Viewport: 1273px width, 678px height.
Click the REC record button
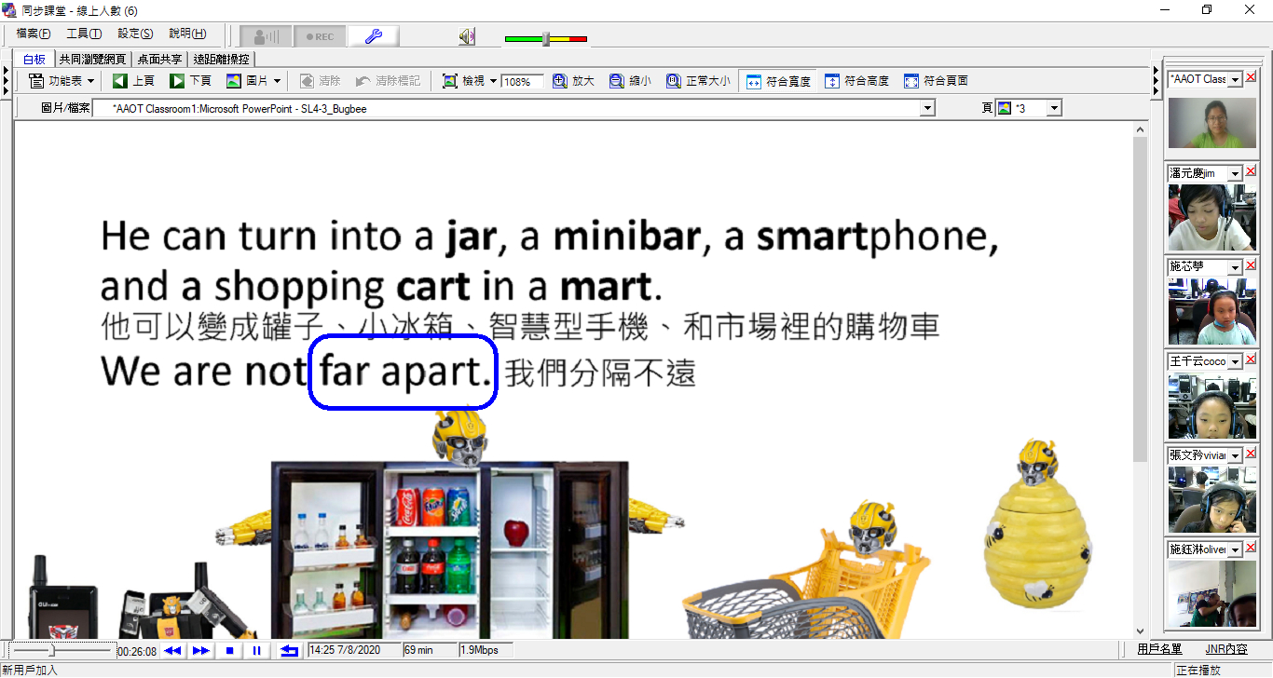point(320,36)
